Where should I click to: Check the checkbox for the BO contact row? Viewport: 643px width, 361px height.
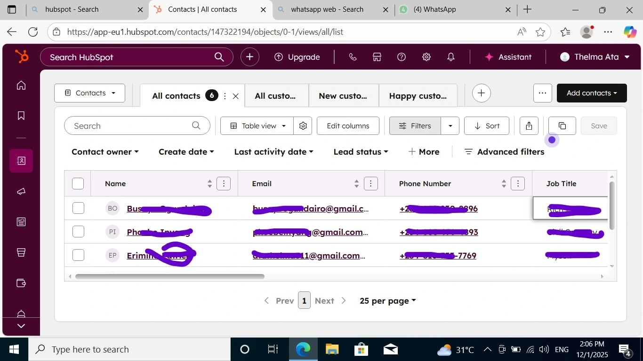tap(78, 208)
